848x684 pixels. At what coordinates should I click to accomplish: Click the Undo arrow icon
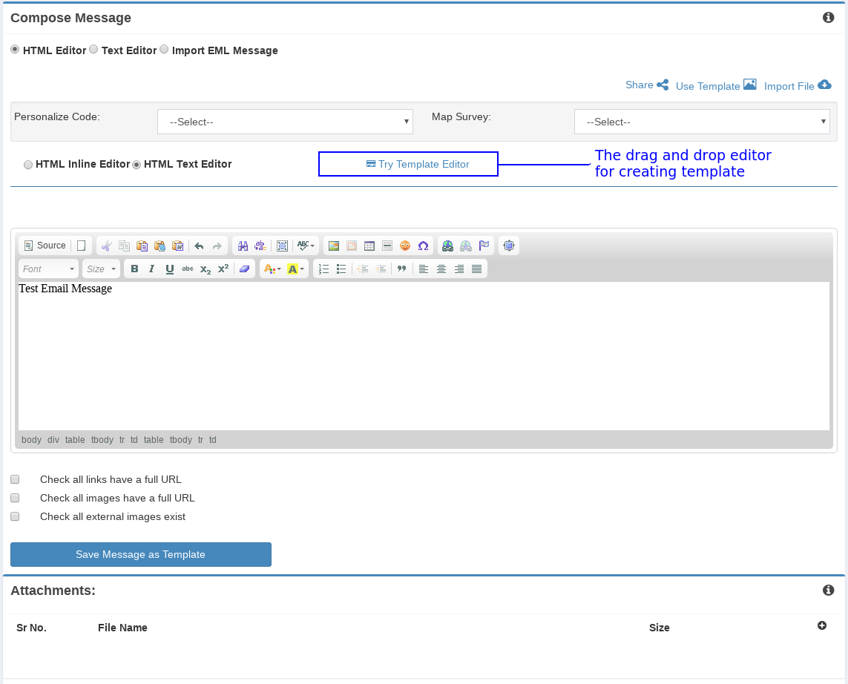coord(199,246)
